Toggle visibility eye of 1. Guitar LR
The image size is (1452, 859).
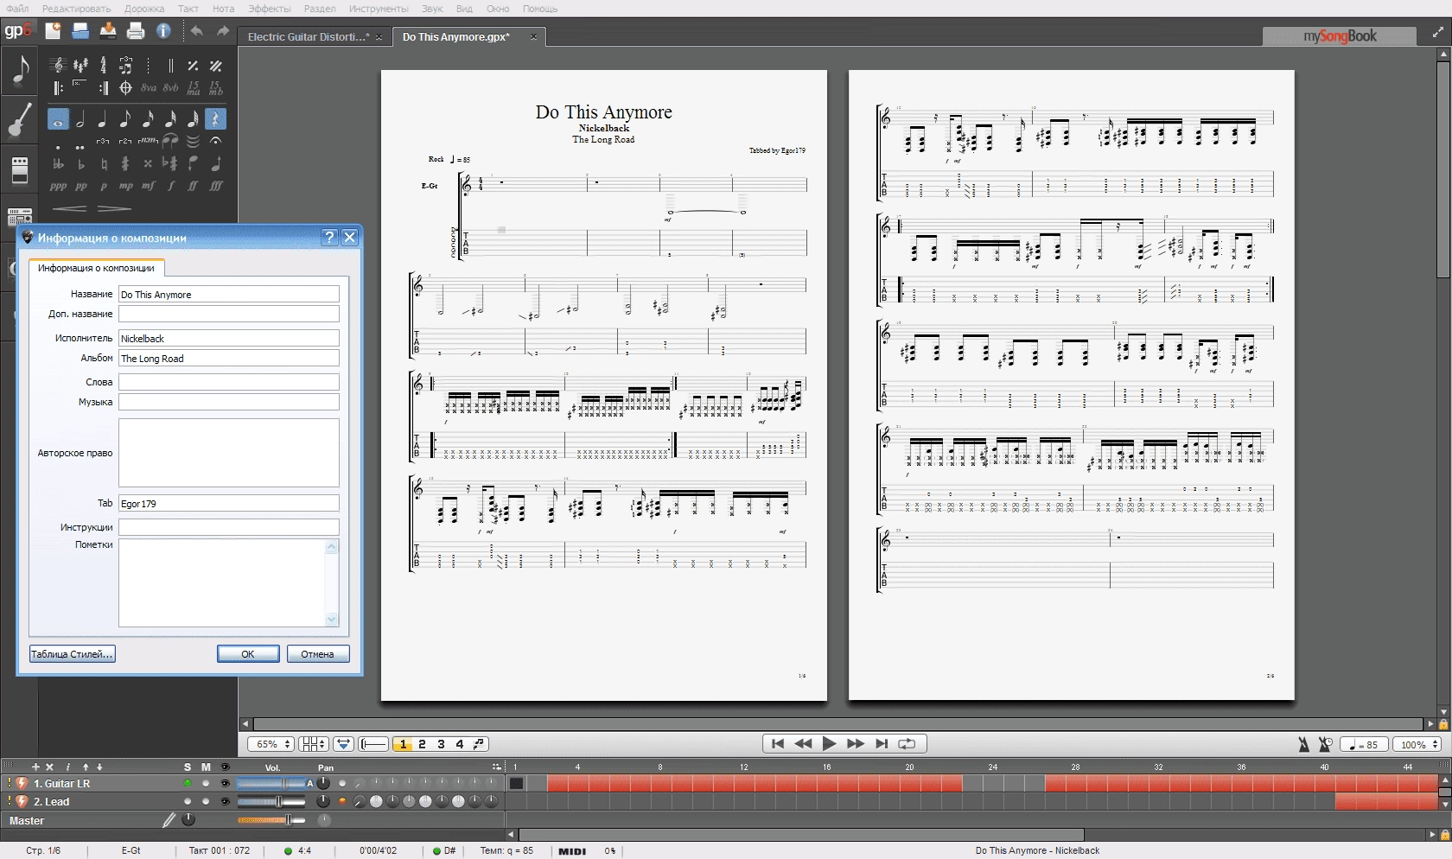tap(225, 784)
